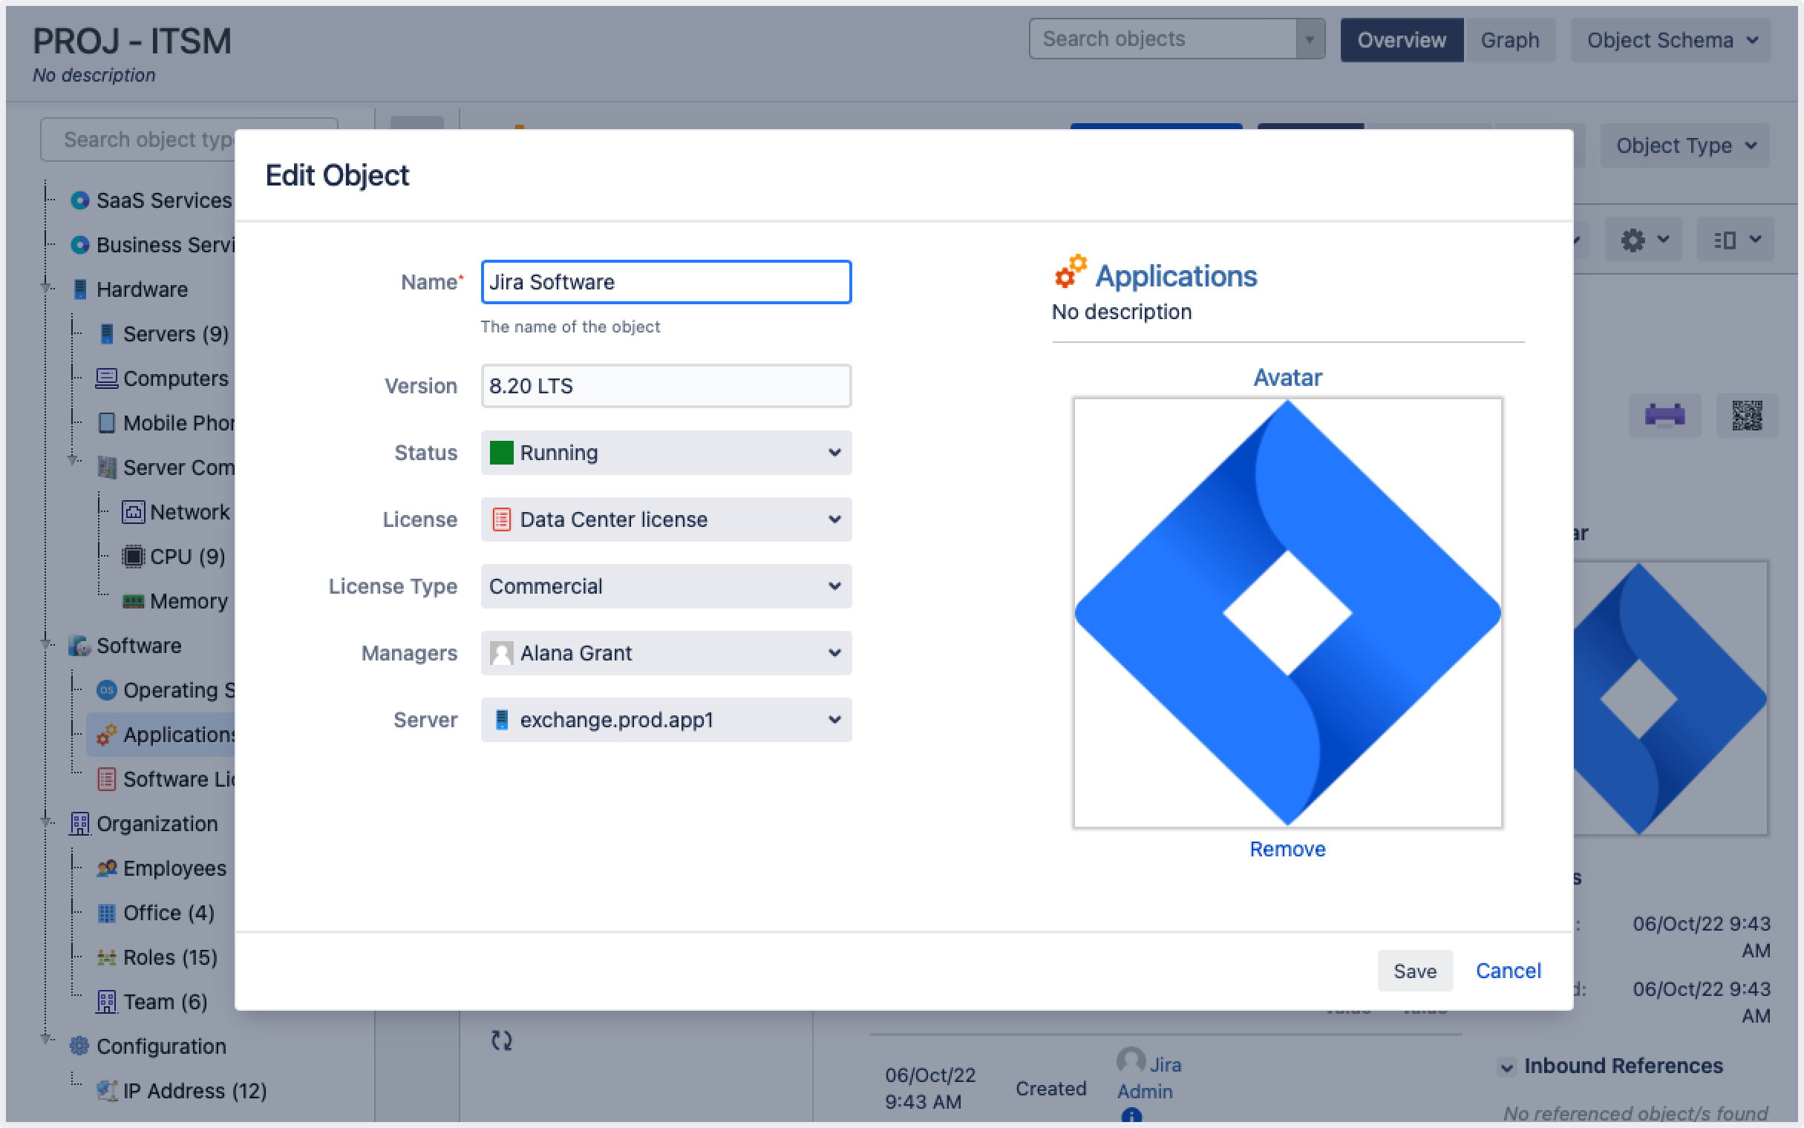Screen dimensions: 1804x1128
Task: Click the Jira avatar image in dialog
Action: click(1287, 613)
